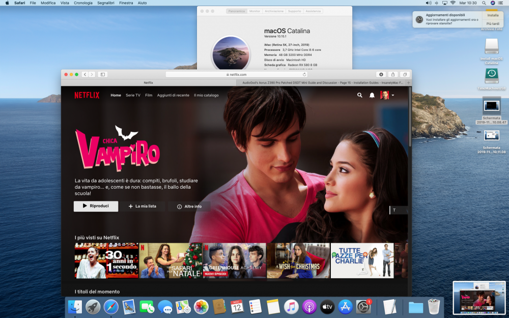This screenshot has width=509, height=318.
Task: Click the Netflix search magnifier icon
Action: tap(360, 95)
